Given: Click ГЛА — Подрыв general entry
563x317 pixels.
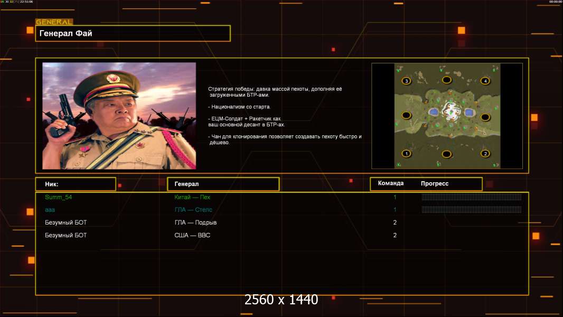Looking at the screenshot, I should point(195,222).
